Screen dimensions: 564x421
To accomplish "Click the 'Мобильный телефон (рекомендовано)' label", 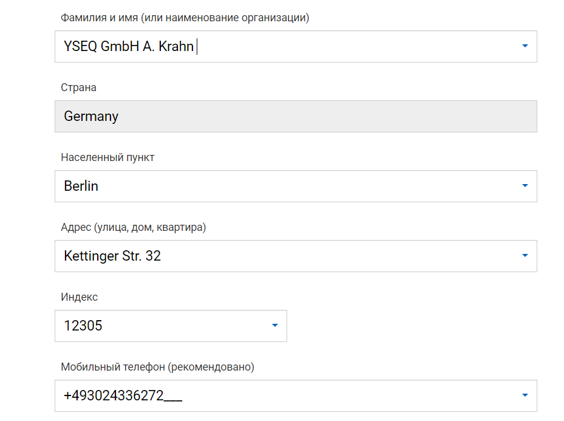I will pyautogui.click(x=158, y=367).
